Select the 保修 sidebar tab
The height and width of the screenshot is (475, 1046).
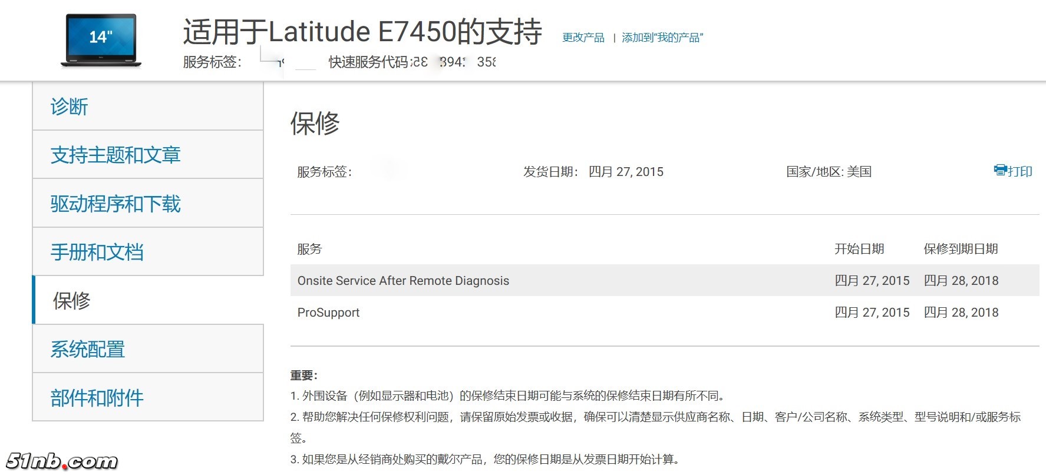click(148, 300)
